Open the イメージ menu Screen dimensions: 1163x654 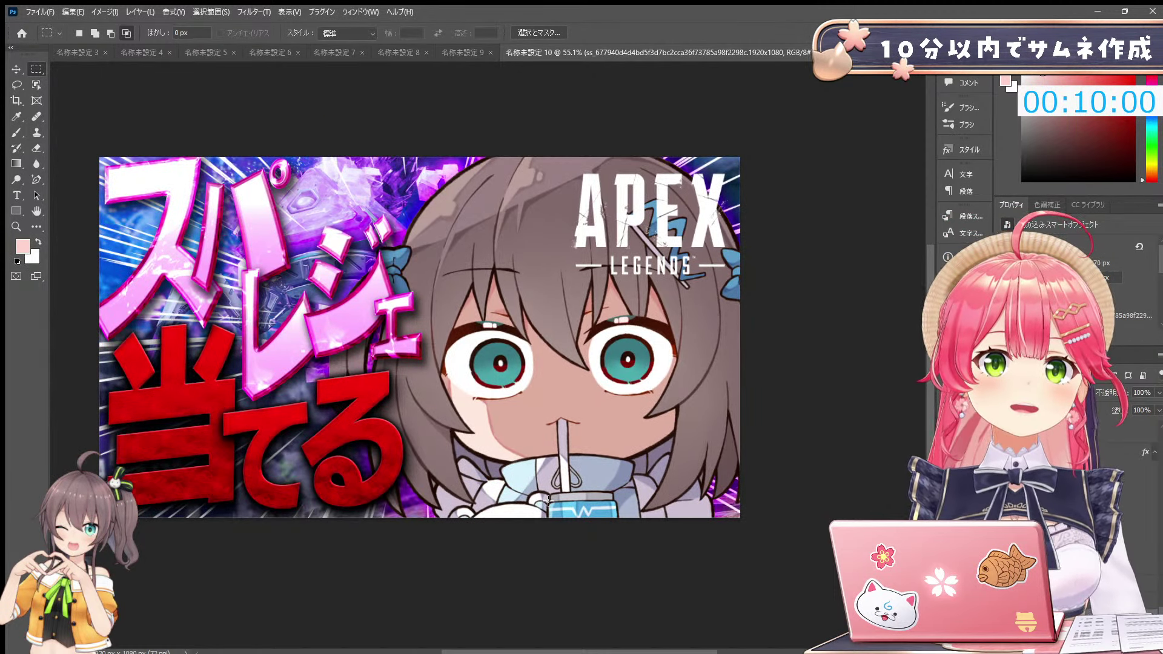click(104, 12)
